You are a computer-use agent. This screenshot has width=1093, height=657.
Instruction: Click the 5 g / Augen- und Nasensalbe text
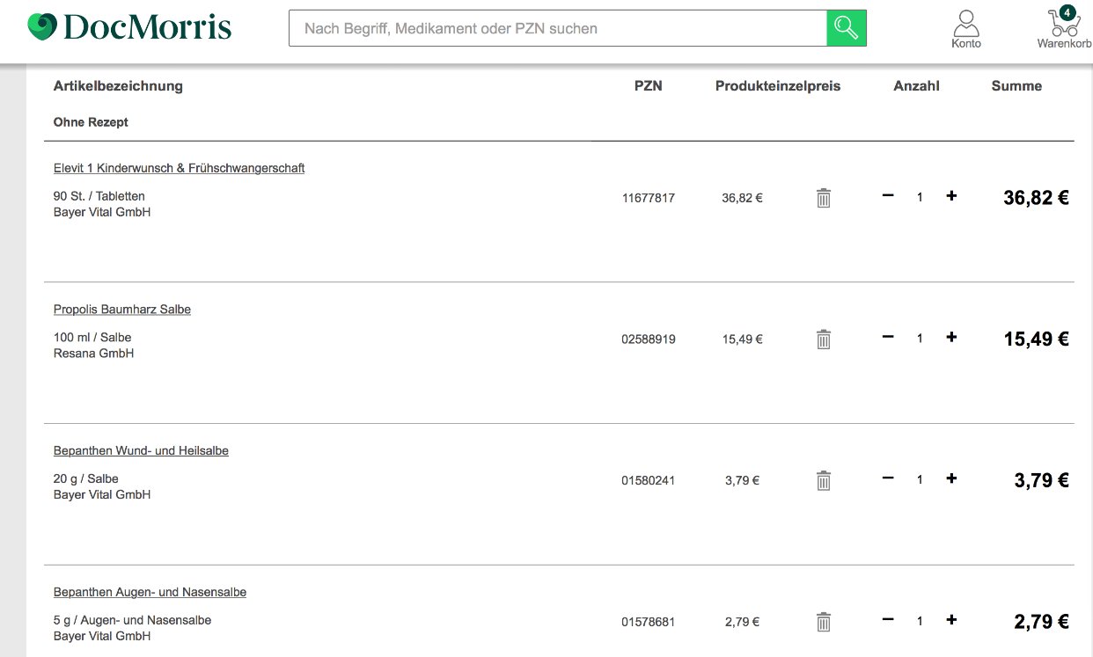[x=133, y=621]
